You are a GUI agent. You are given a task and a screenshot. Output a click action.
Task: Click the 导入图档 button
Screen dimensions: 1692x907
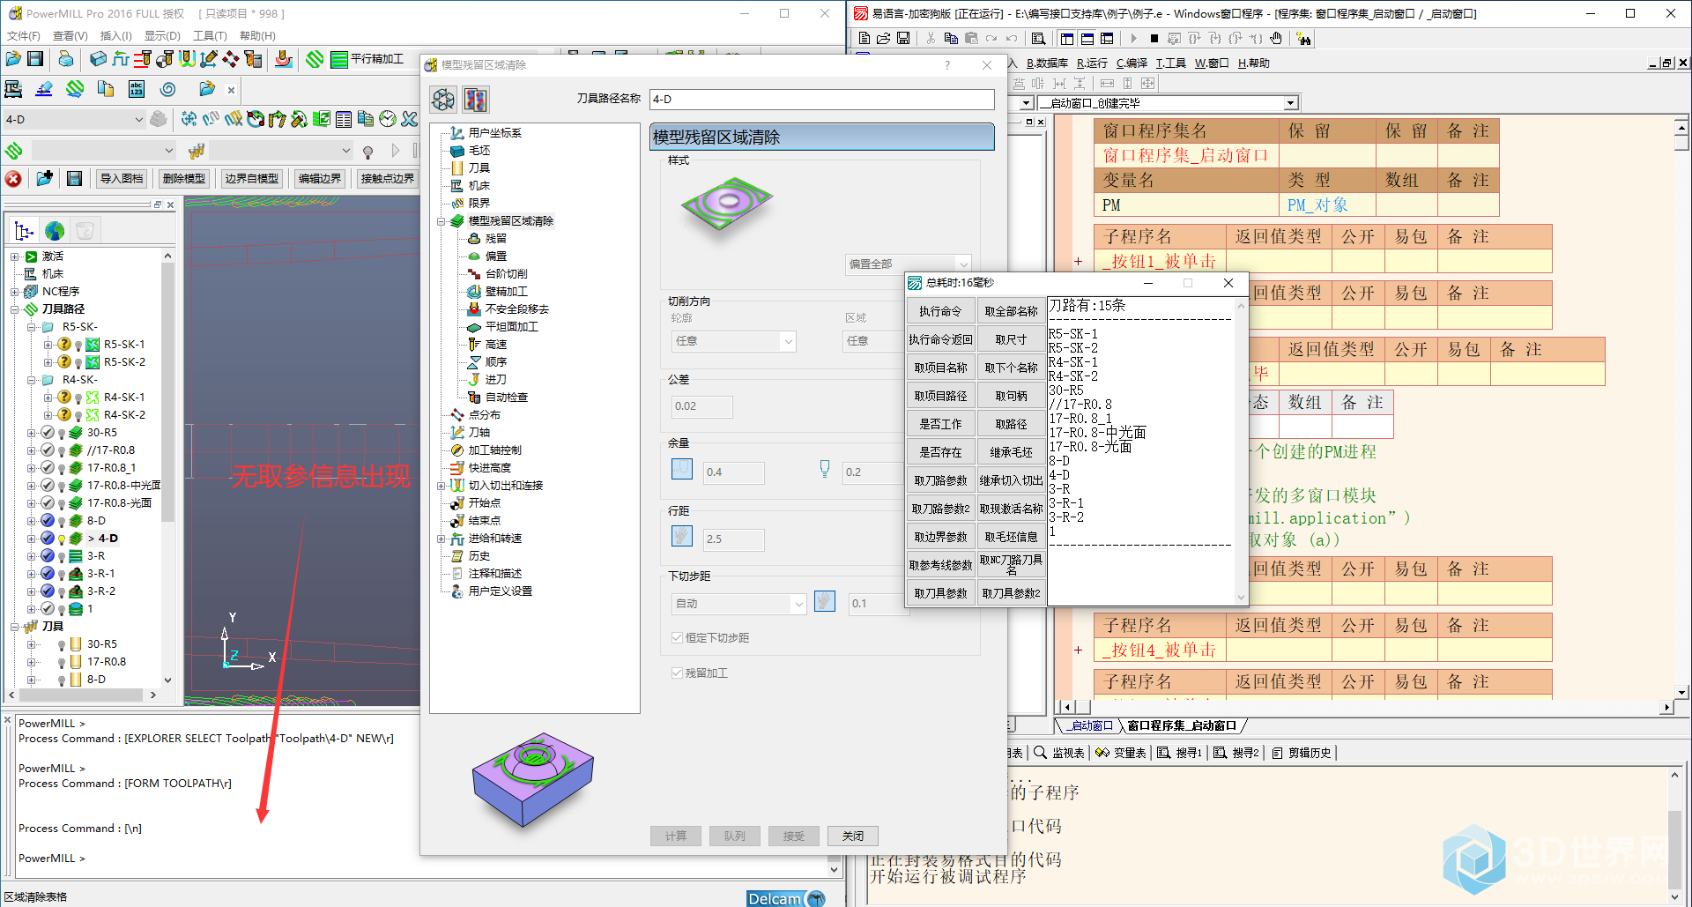[x=121, y=179]
